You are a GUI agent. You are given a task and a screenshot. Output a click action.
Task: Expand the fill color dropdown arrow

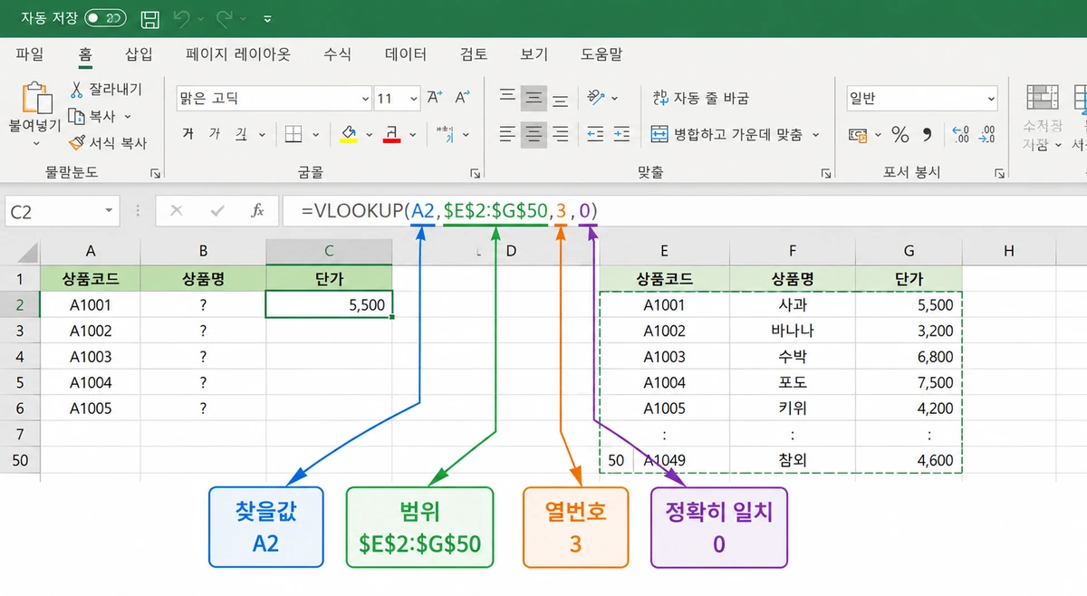[370, 134]
